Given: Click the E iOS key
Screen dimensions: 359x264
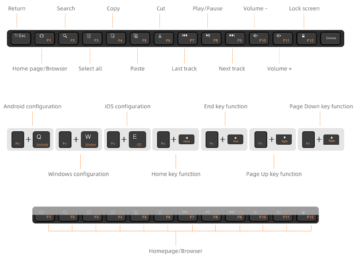Looking at the screenshot, I should pyautogui.click(x=138, y=140).
